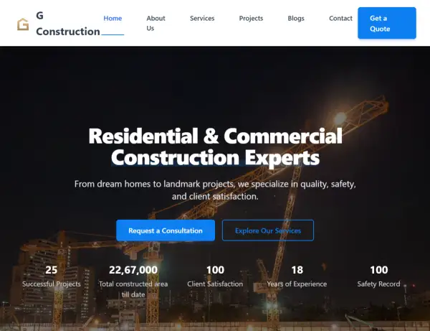Click the Explore Our Services button

[268, 230]
